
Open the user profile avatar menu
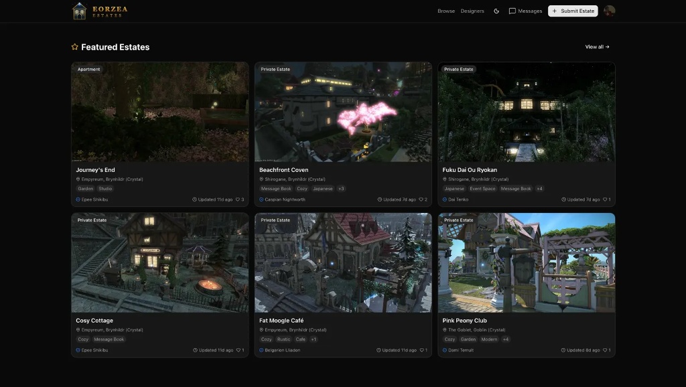(x=609, y=11)
